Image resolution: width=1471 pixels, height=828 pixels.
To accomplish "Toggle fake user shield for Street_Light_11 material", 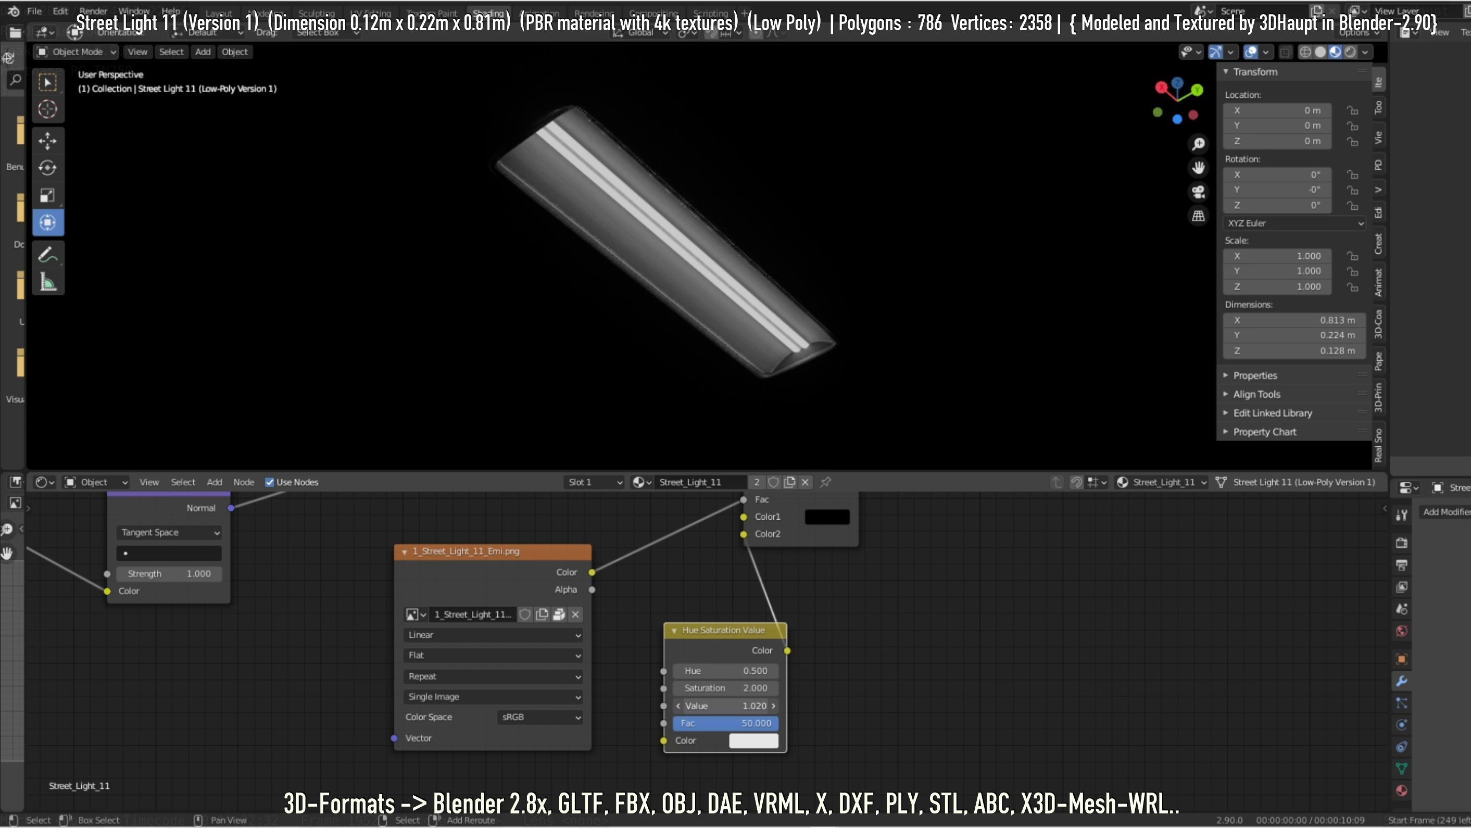I will (773, 482).
